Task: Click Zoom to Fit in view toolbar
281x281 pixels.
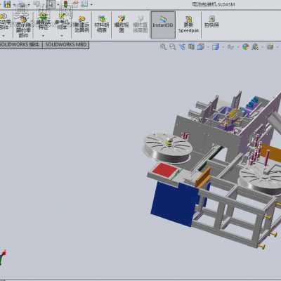Action: (163, 47)
